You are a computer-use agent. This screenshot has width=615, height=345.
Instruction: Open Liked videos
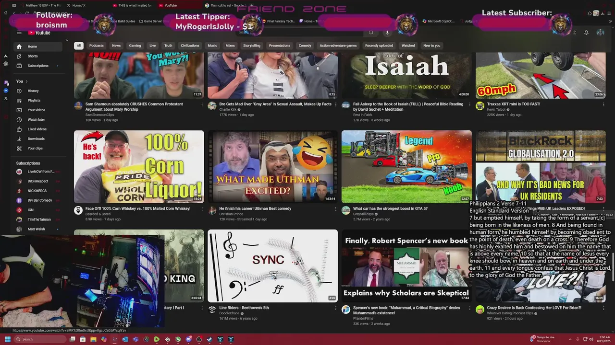click(38, 129)
